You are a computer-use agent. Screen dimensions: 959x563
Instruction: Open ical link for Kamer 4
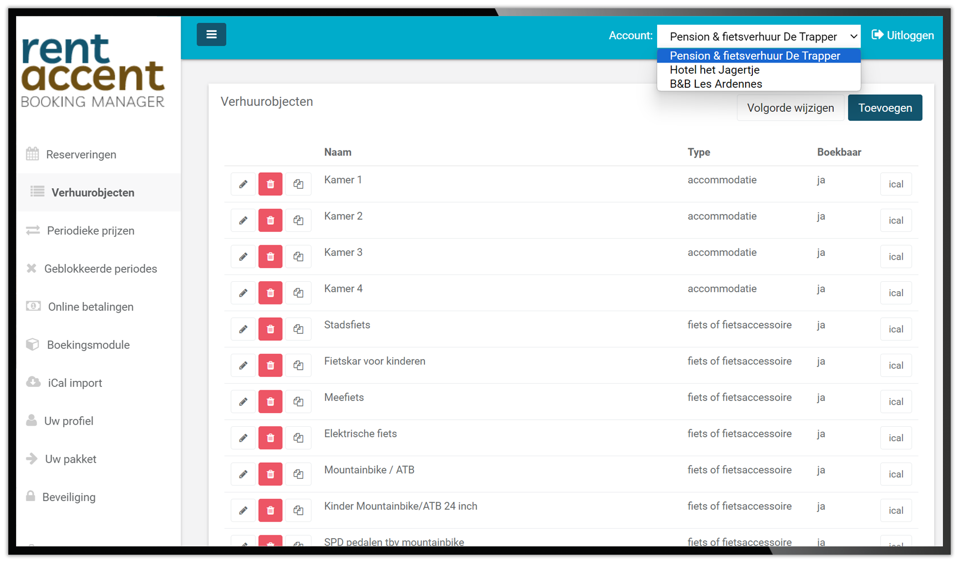[896, 293]
